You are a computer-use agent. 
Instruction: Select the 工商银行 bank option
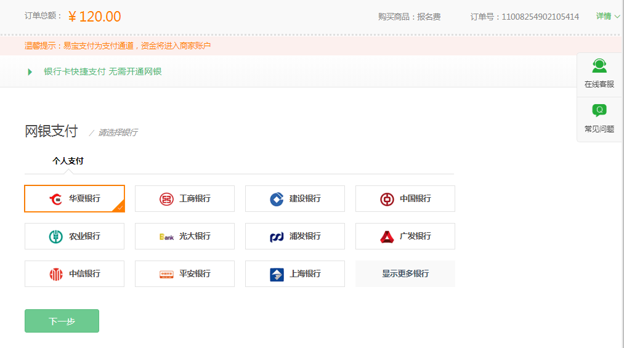(x=185, y=198)
